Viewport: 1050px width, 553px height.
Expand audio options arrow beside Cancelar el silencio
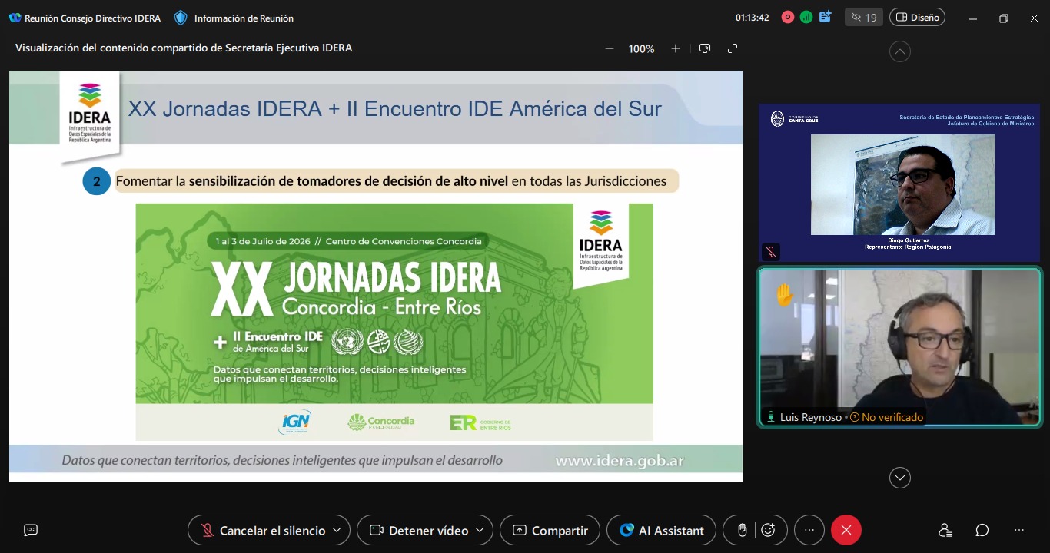[337, 530]
